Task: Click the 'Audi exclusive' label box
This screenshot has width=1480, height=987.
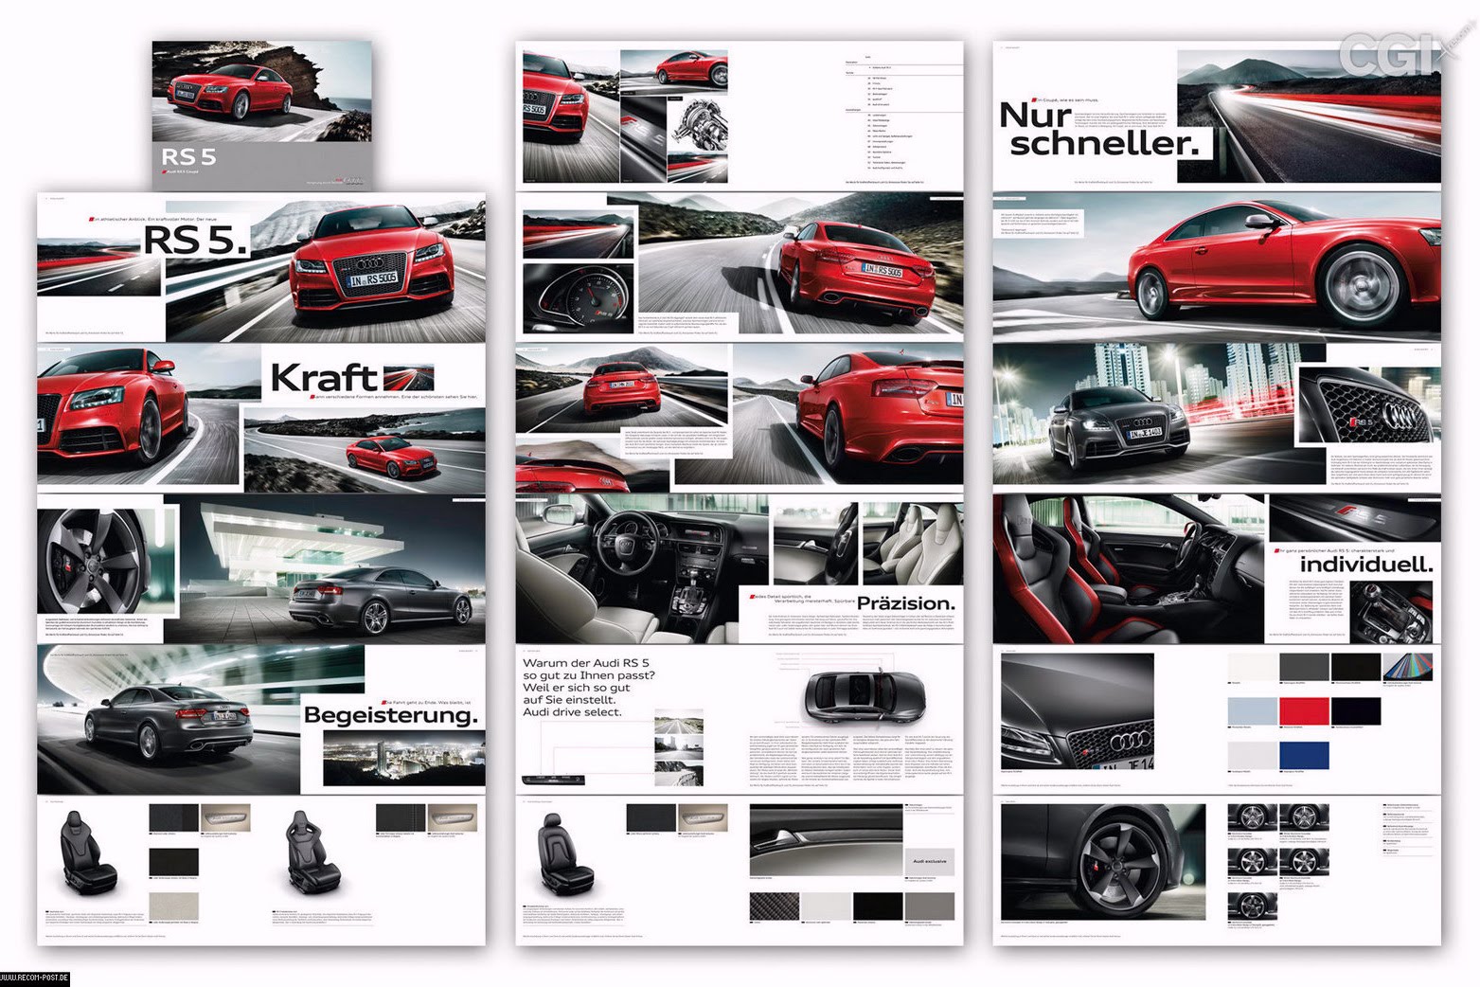Action: point(929,862)
